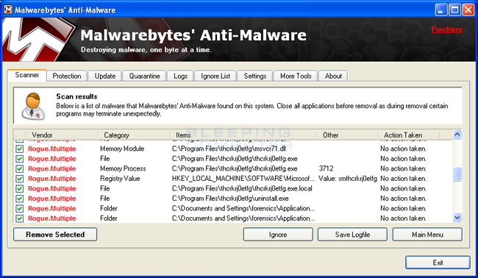Viewport: 478px width, 278px height.
Task: Toggle checkbox for Memory Process row 3712
Action: coord(20,168)
